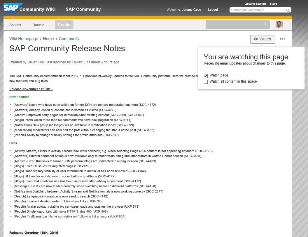
Task: Focus the gray wiki search box
Action: tap(233, 25)
